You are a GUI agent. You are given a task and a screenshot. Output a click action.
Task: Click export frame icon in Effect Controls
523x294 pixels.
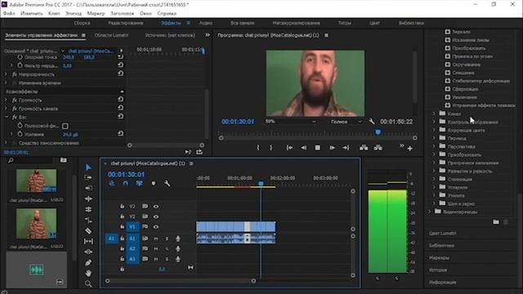tap(199, 152)
